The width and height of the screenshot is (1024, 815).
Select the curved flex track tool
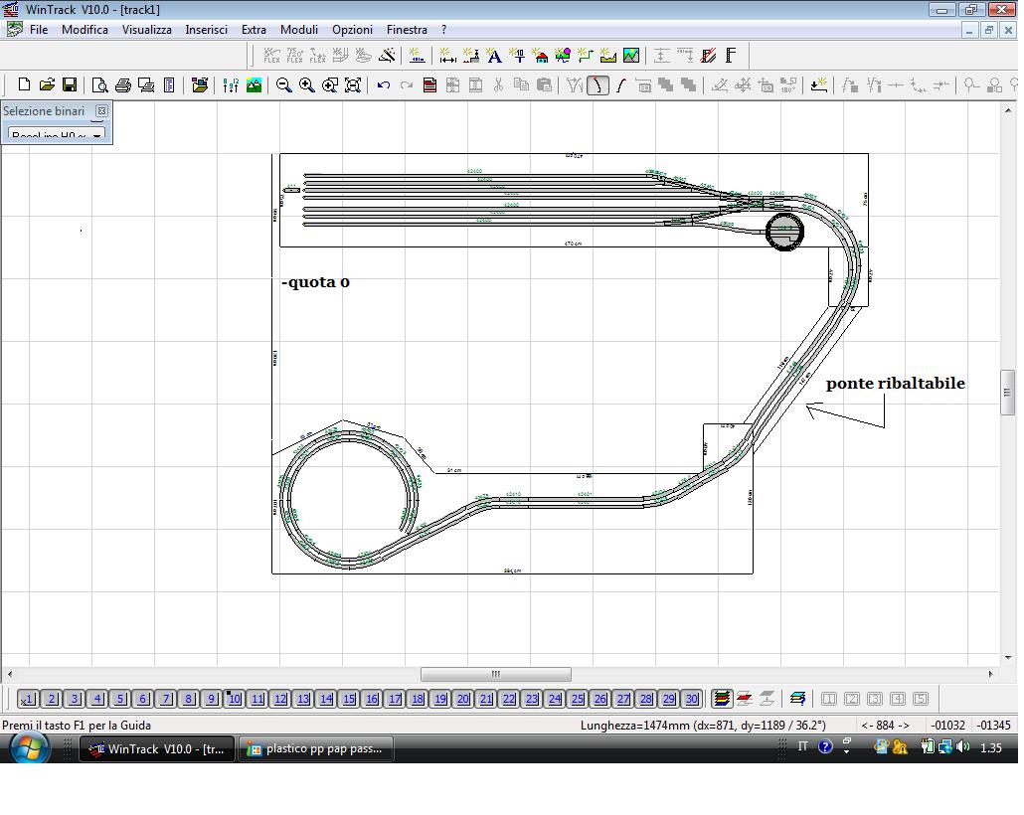597,84
